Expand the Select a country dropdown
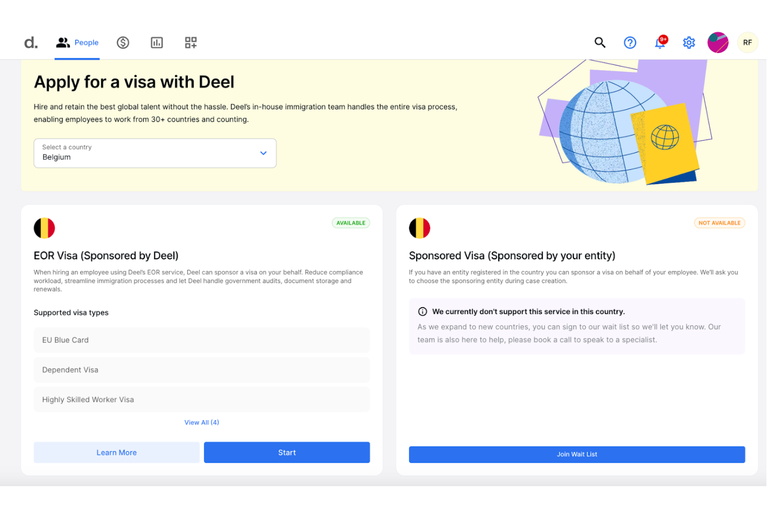This screenshot has height=512, width=768. [155, 153]
